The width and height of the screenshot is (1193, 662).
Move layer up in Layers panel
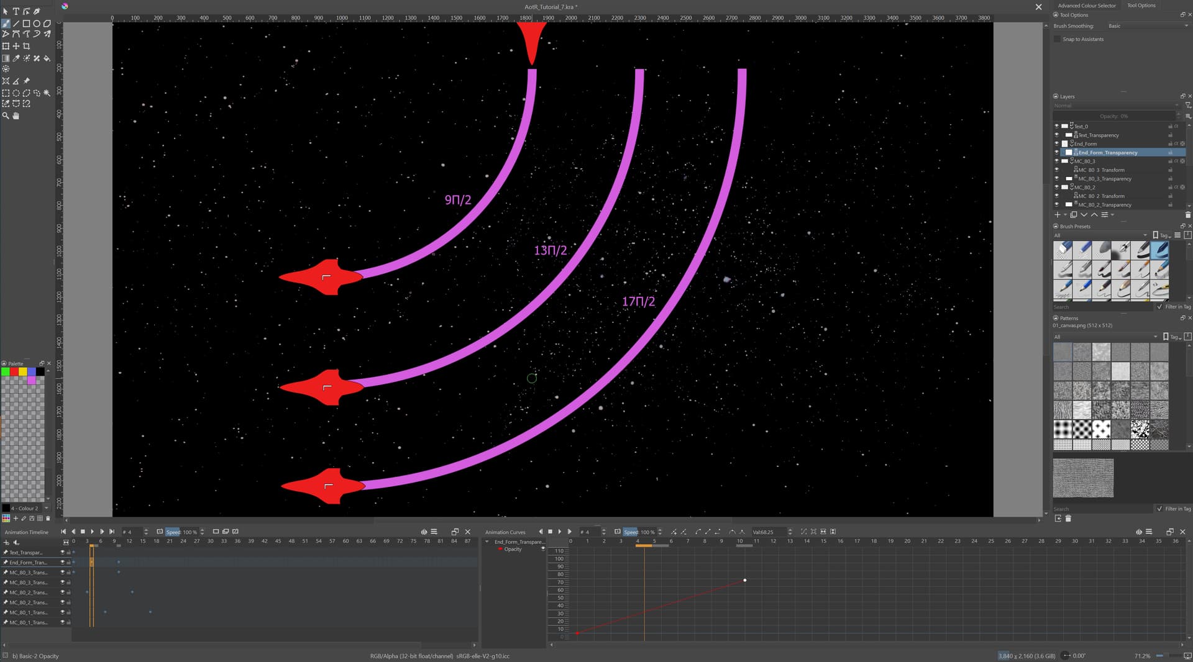click(x=1094, y=215)
